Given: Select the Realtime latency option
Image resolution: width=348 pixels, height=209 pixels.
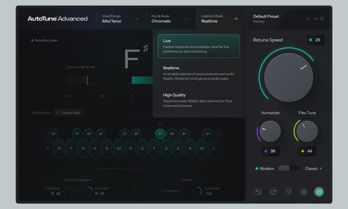Looking at the screenshot, I should (198, 73).
